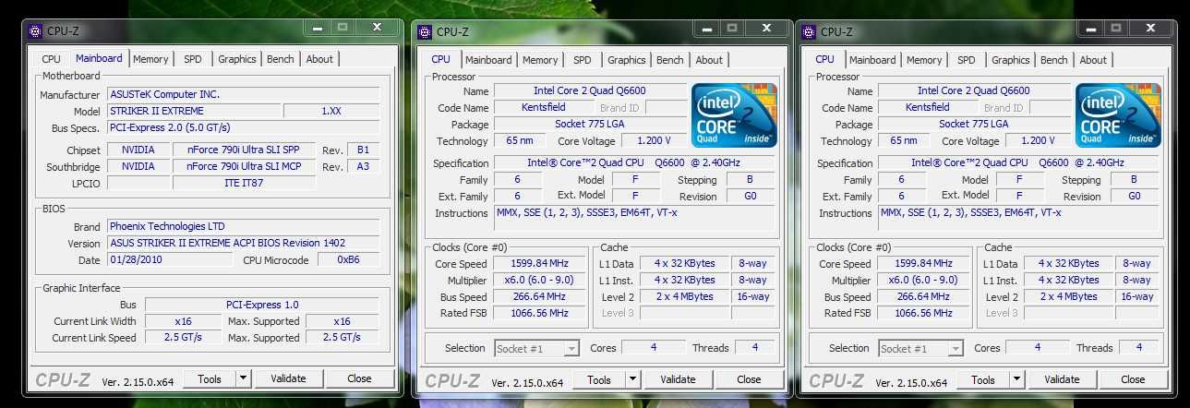
Task: Open Graphics tab in right CPU-Z window
Action: click(1011, 60)
